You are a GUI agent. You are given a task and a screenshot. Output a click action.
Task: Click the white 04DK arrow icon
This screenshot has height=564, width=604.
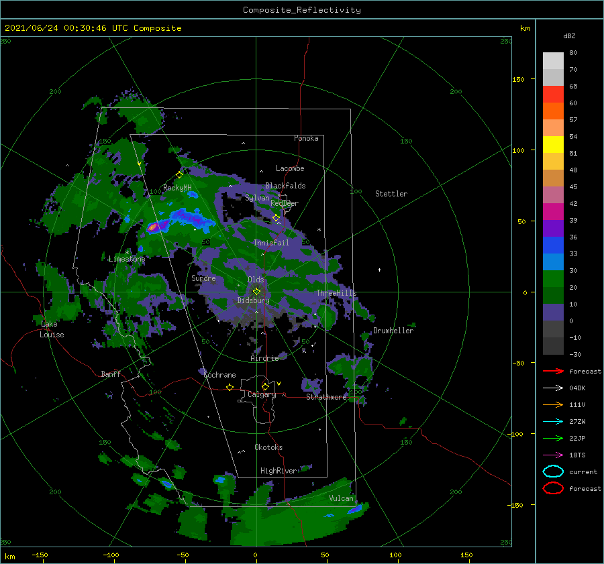point(553,388)
